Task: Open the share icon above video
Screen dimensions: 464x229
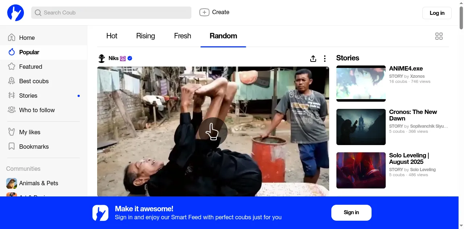Action: (313, 59)
